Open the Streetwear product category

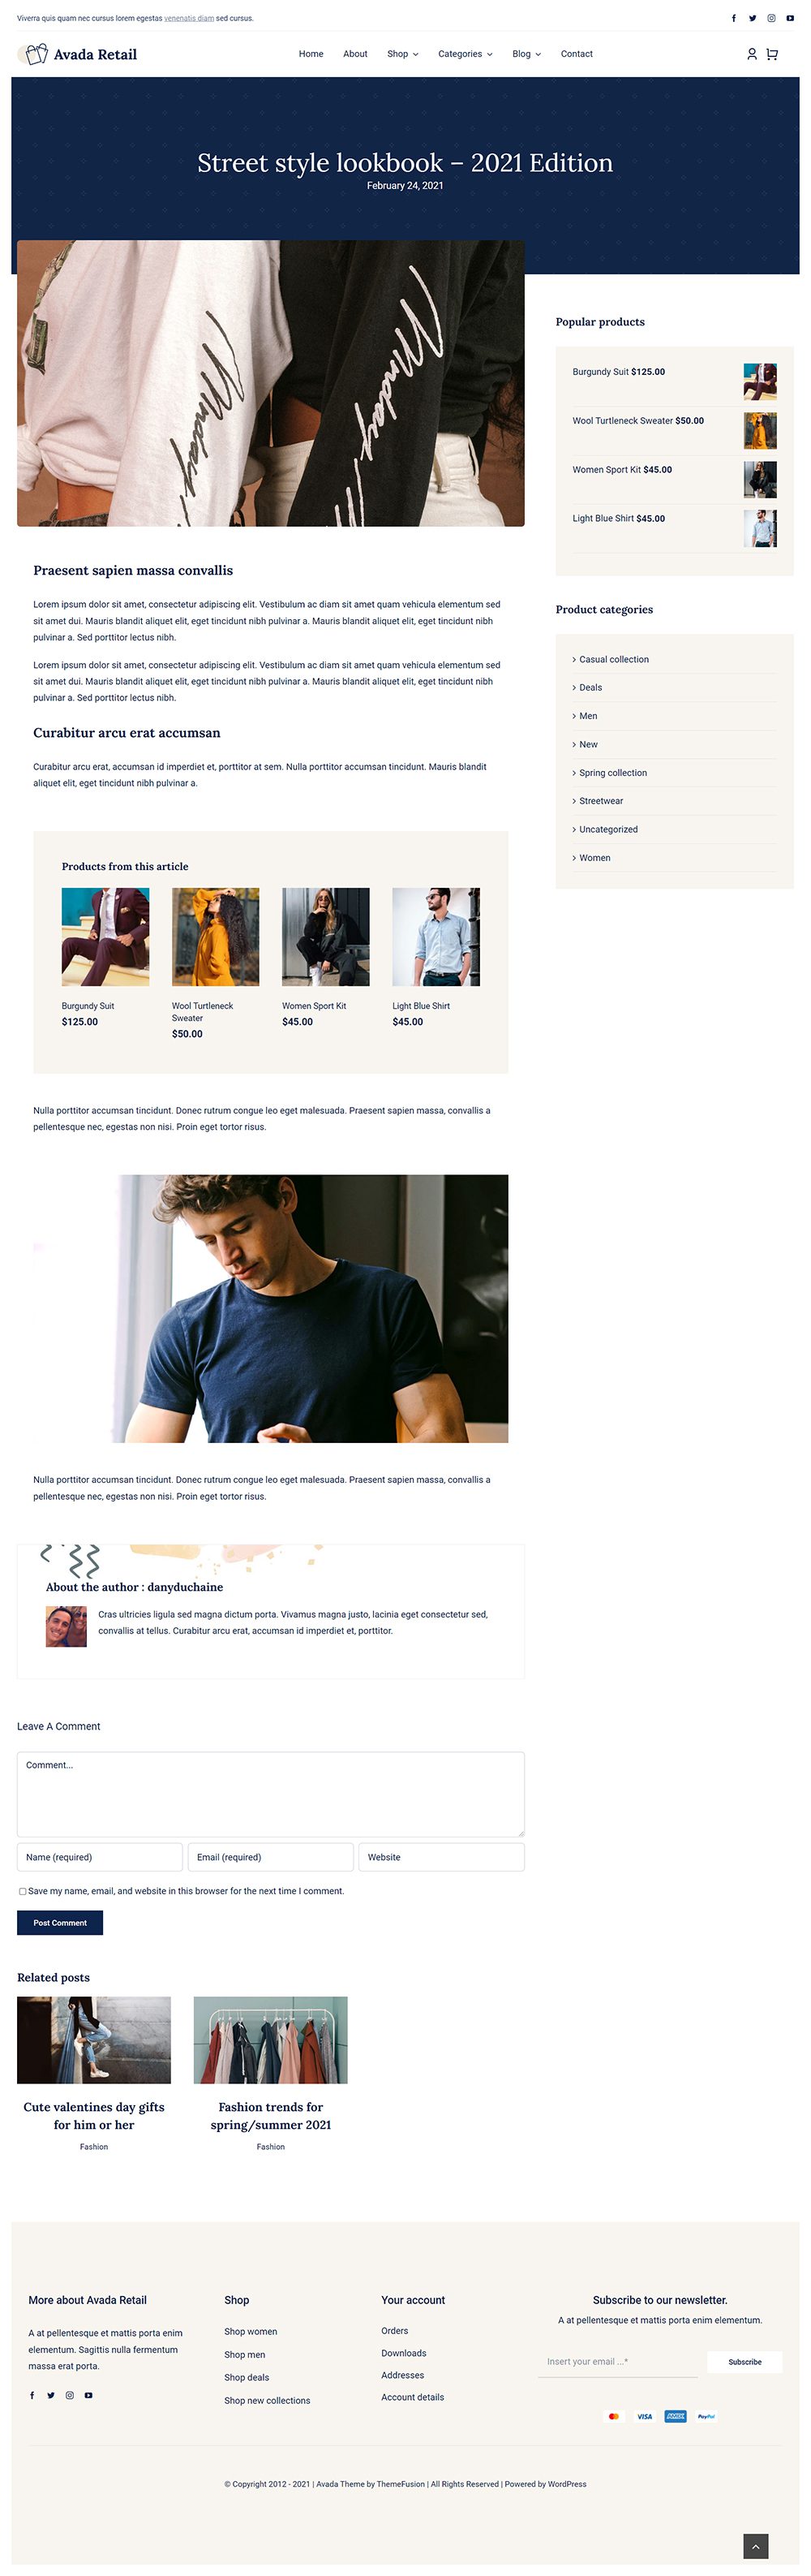(x=601, y=801)
